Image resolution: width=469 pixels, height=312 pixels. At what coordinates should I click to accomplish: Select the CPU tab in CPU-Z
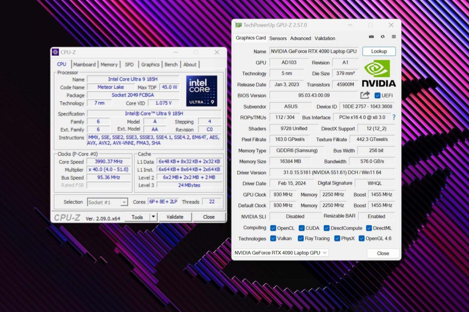point(62,64)
